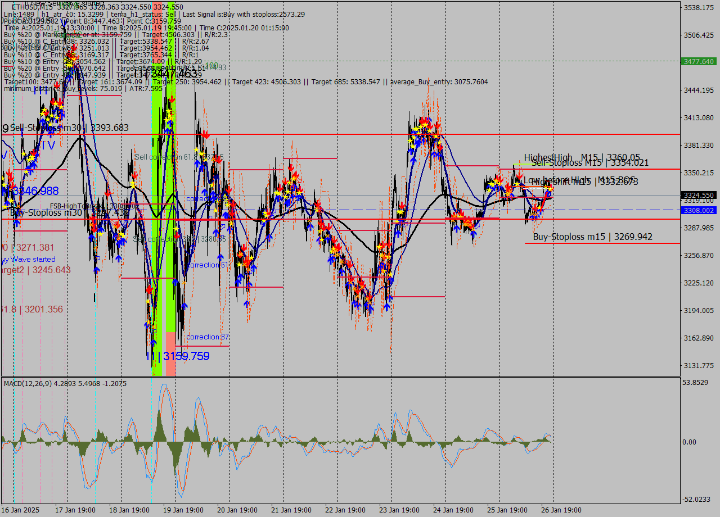
Task: Select the 'arget2 | 3245.643' label
Action: pos(35,270)
